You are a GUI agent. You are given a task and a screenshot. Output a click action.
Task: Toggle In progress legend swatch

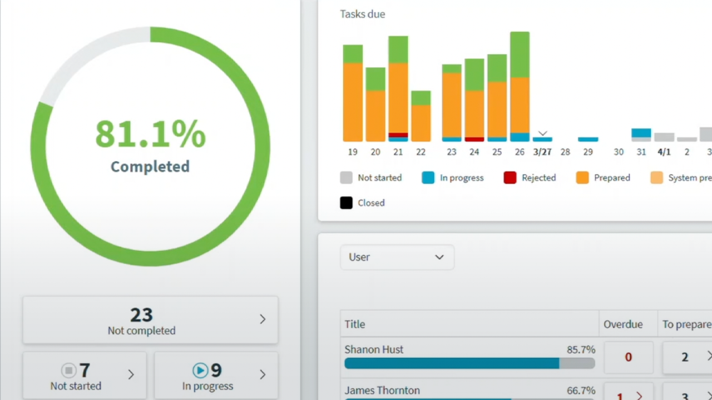tap(428, 178)
